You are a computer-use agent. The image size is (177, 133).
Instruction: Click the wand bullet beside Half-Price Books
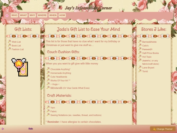140,53
